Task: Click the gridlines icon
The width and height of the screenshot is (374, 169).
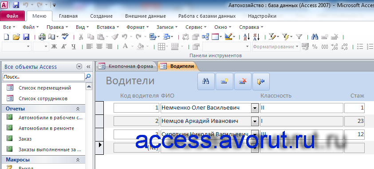Action: [161, 47]
